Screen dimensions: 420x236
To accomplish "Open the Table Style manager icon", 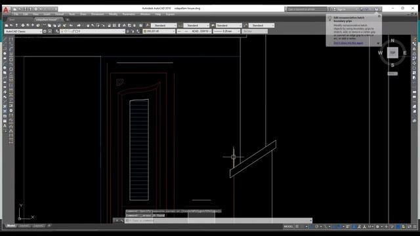I will click(x=213, y=26).
